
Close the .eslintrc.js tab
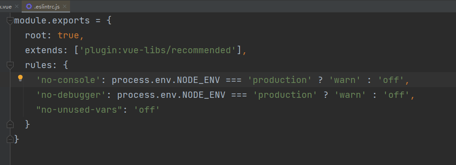point(65,6)
